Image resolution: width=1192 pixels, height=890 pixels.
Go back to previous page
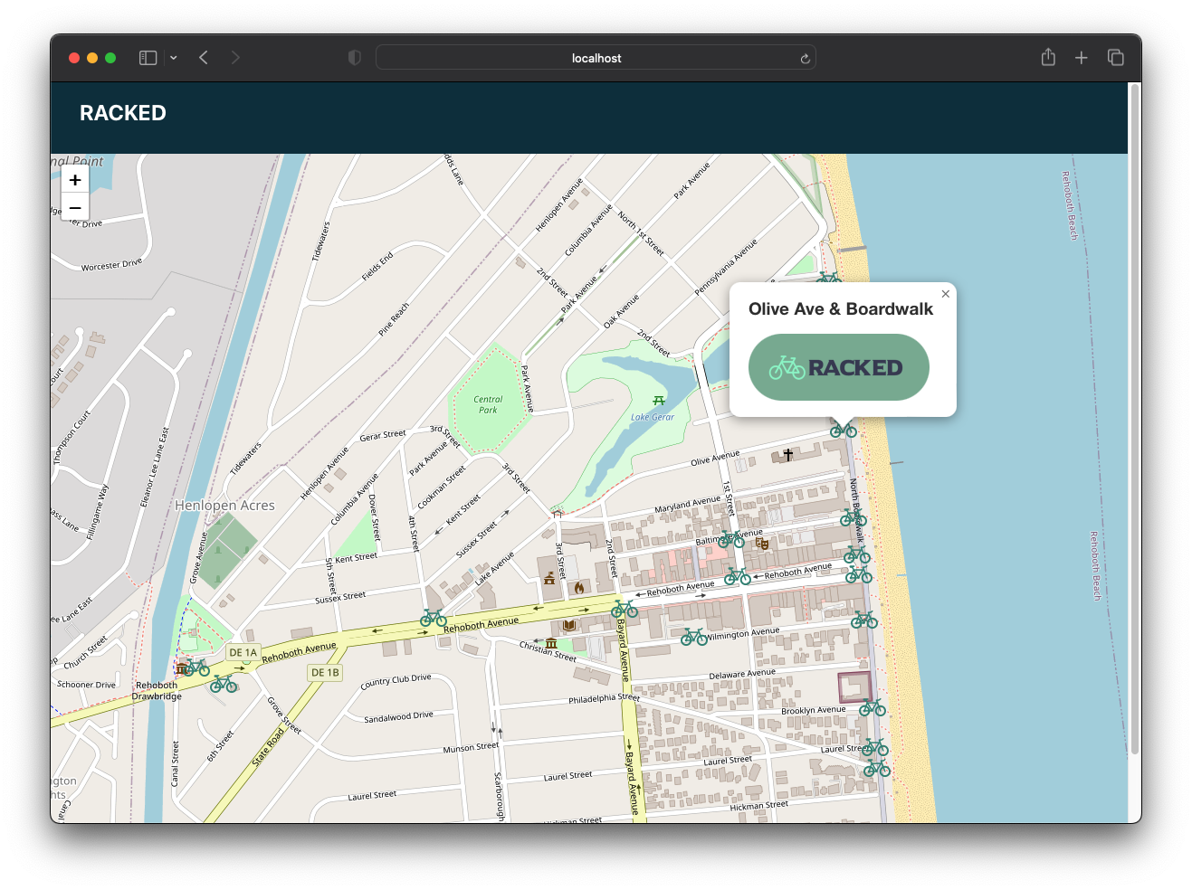[x=204, y=58]
